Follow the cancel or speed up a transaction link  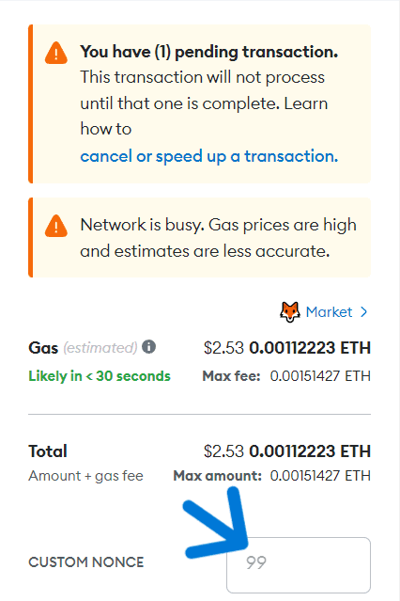[209, 156]
